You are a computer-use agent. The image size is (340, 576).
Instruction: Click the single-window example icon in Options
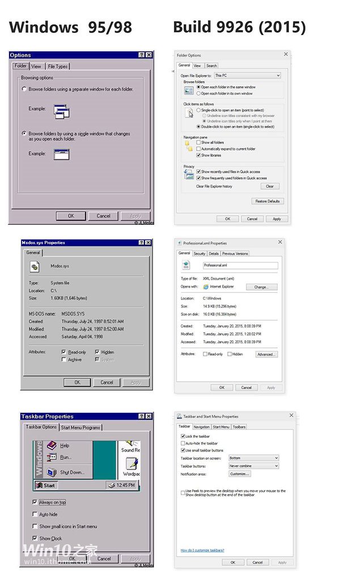[x=61, y=154]
